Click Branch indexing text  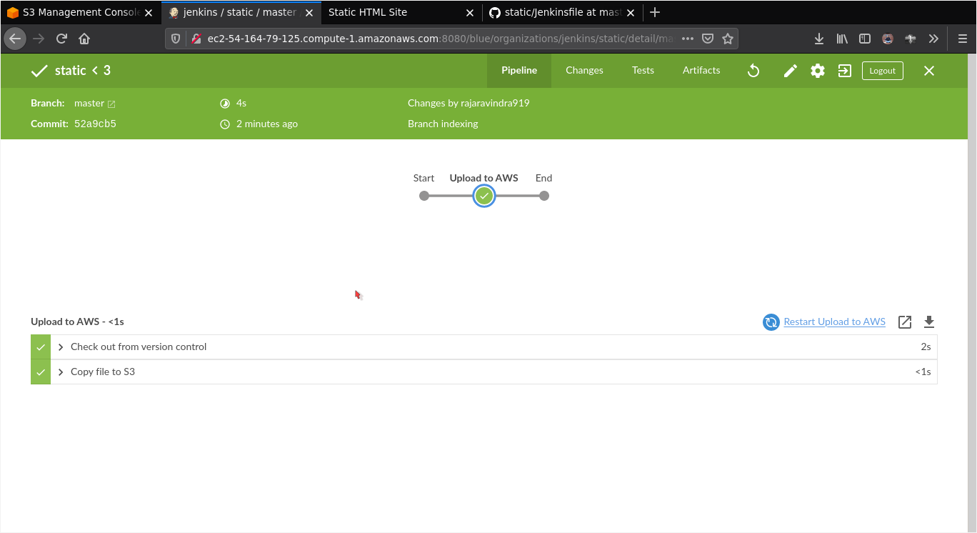coord(443,124)
